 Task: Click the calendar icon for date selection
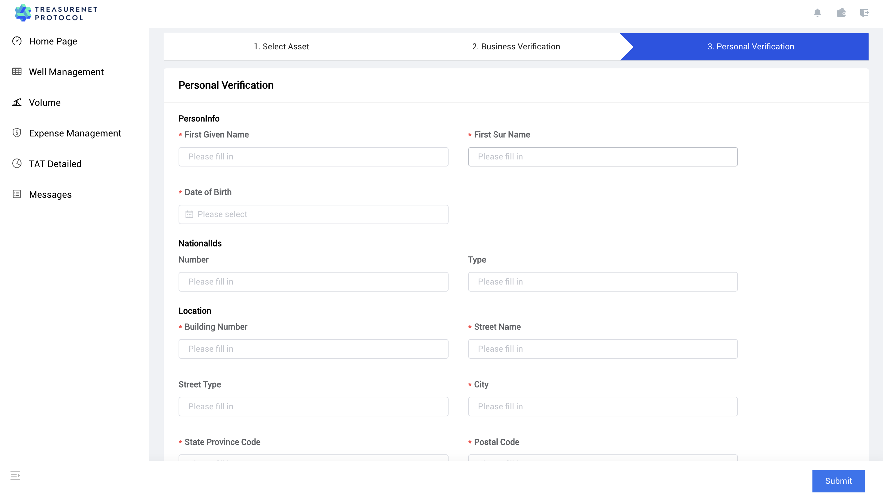point(190,214)
